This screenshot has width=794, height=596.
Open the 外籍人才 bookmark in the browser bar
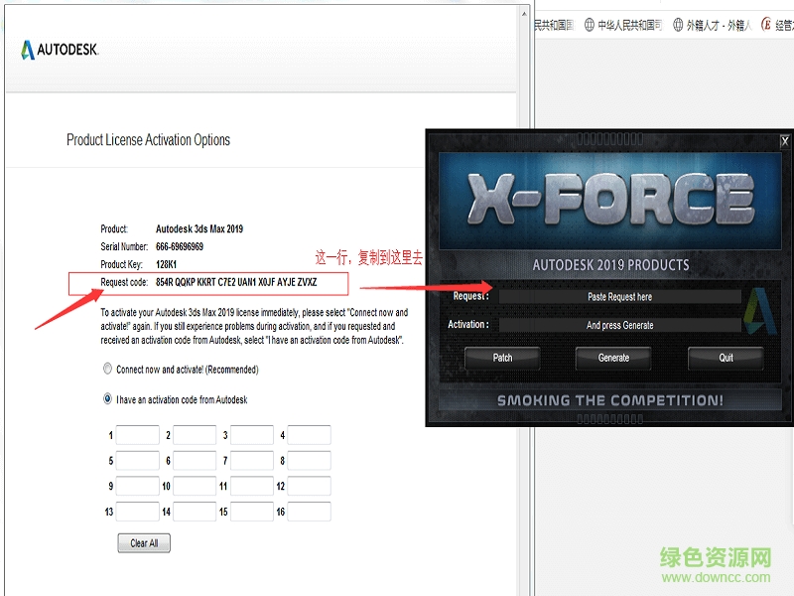pyautogui.click(x=712, y=25)
